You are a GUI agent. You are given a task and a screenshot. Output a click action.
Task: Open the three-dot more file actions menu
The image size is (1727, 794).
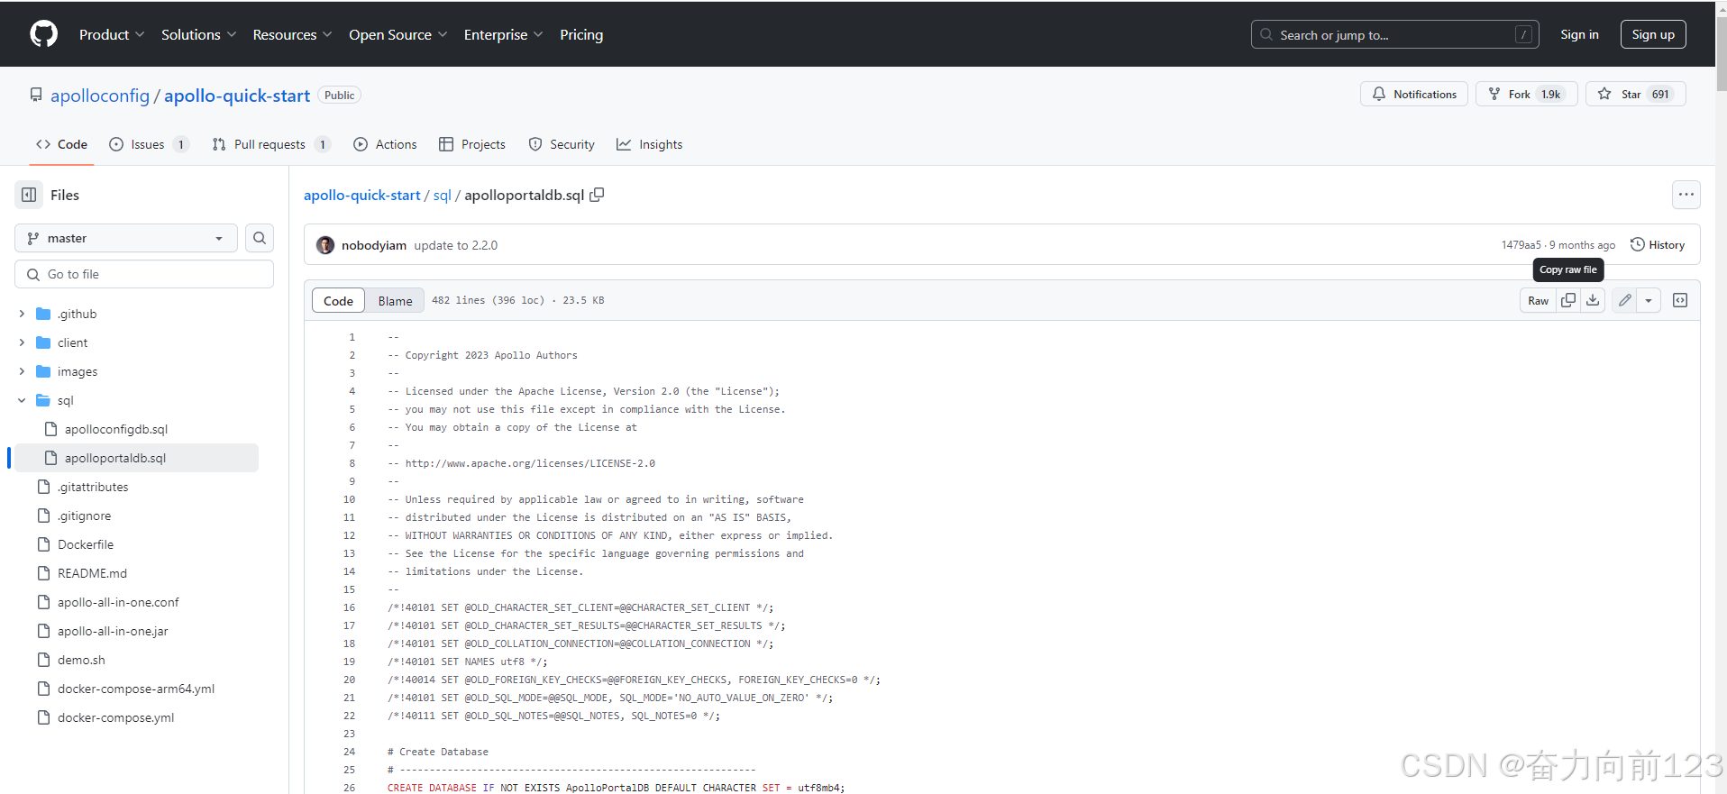[x=1686, y=195]
